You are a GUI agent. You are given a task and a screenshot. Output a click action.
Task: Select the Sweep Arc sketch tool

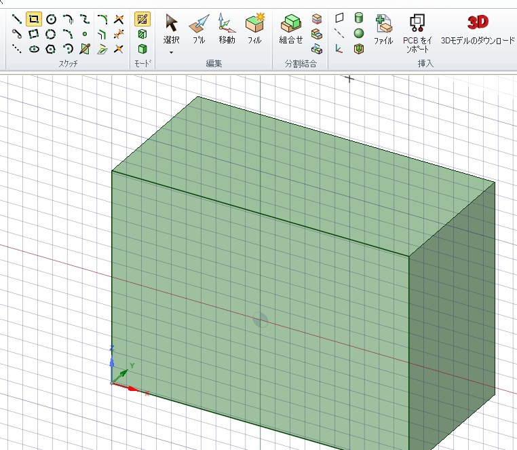coord(69,34)
